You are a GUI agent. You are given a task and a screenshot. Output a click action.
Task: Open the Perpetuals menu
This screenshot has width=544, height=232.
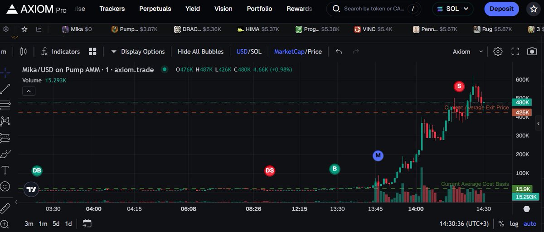pyautogui.click(x=155, y=9)
